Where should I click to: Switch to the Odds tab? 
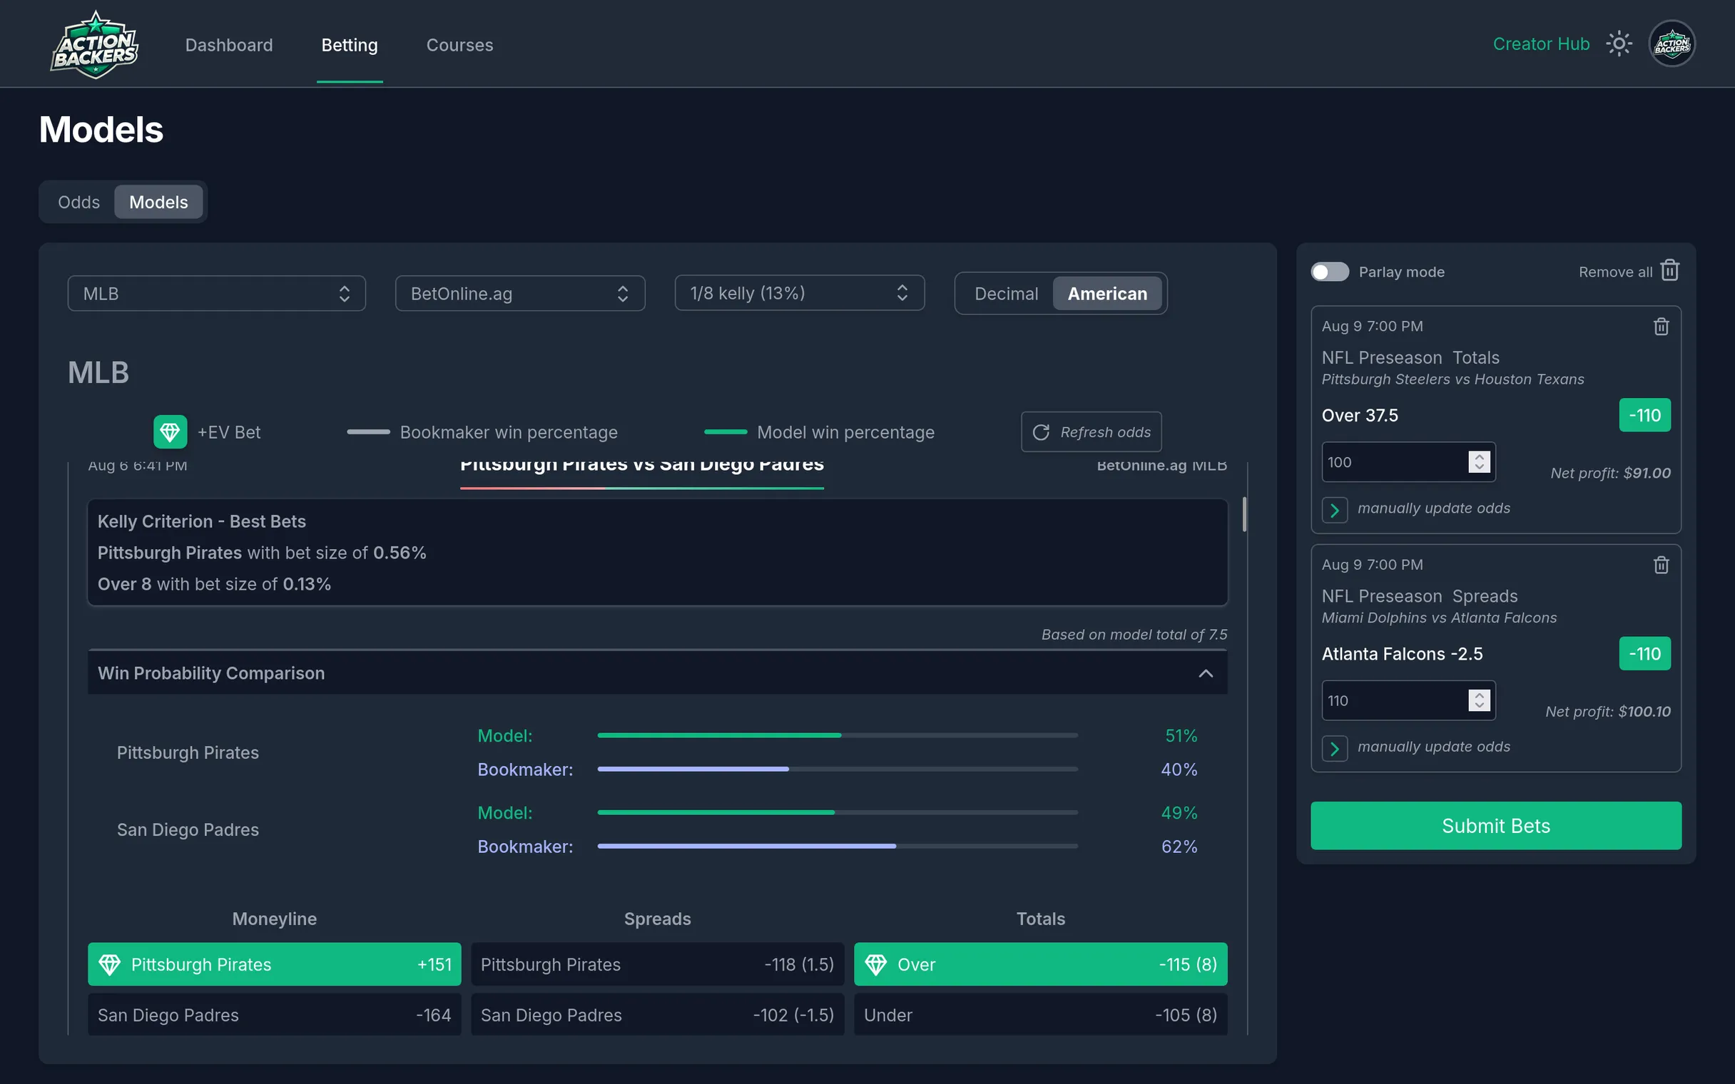[x=79, y=202]
